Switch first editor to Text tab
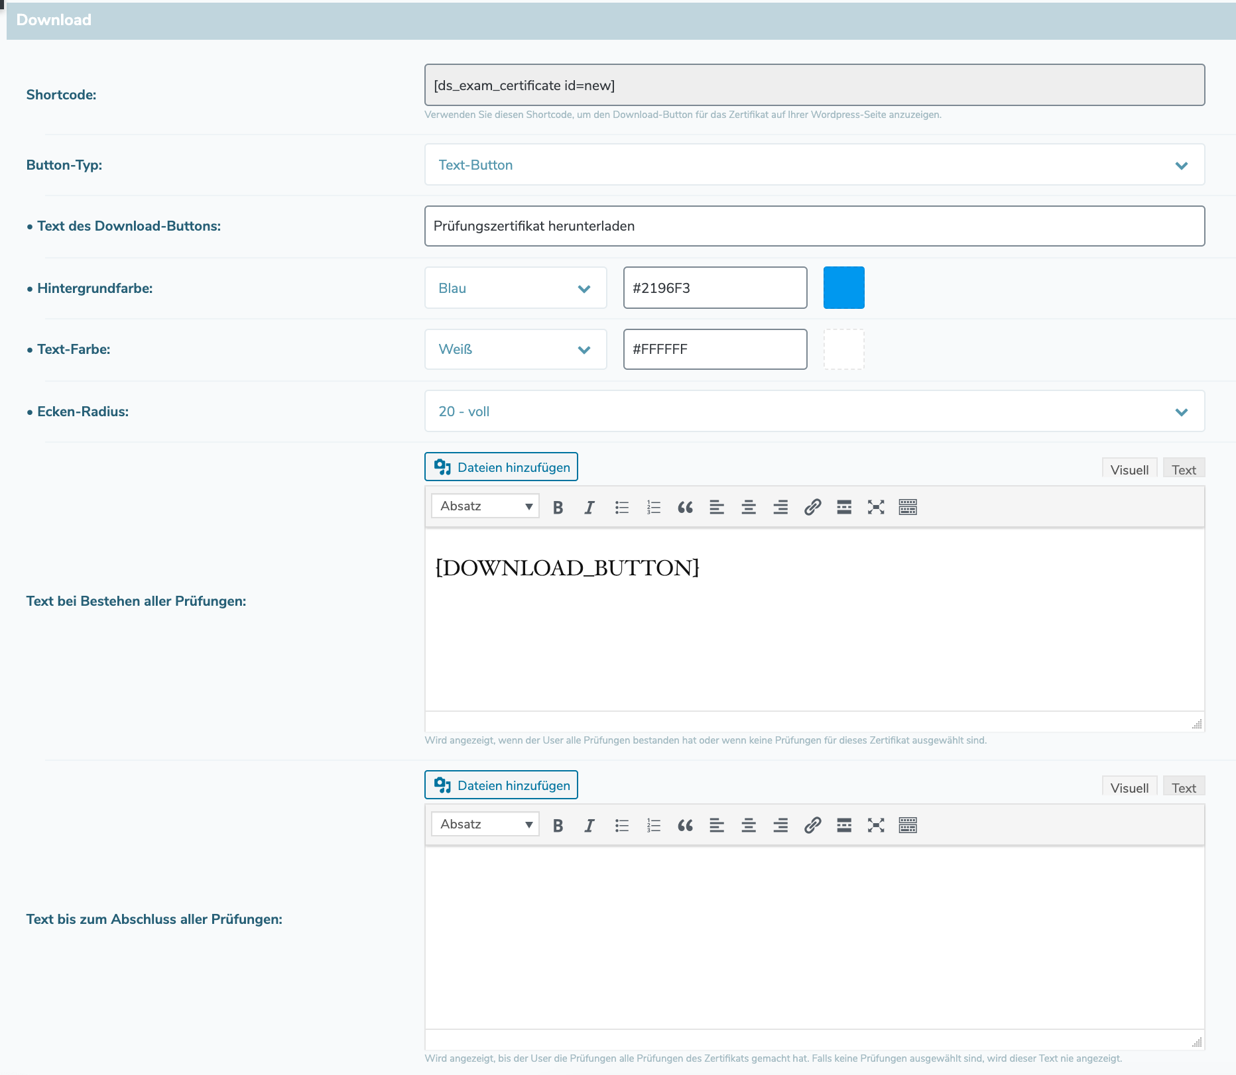 (x=1183, y=469)
